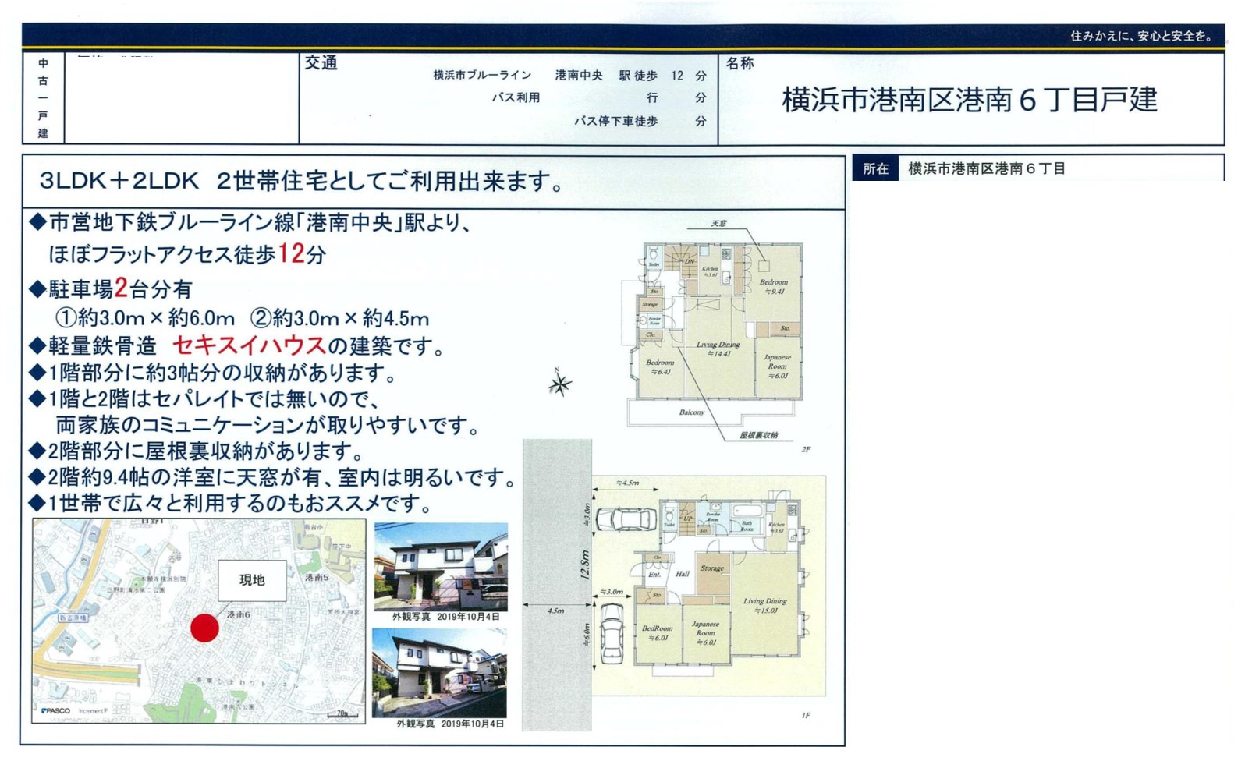The width and height of the screenshot is (1245, 761).
Task: Click the PASCO logo on the map
Action: click(56, 710)
